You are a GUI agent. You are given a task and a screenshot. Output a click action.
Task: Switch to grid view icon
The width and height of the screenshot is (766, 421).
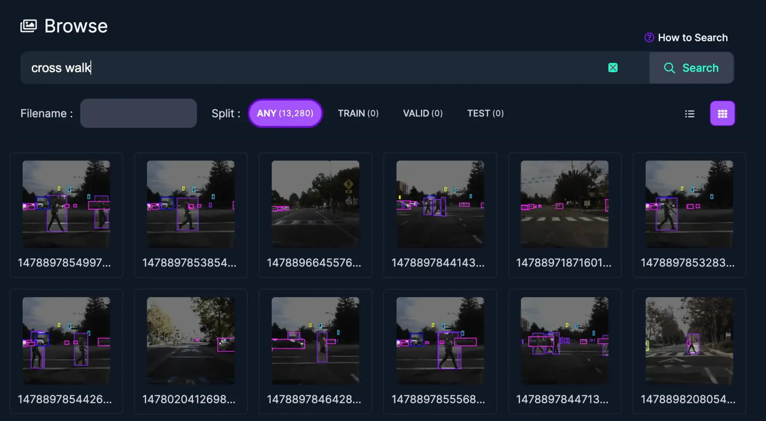(722, 114)
